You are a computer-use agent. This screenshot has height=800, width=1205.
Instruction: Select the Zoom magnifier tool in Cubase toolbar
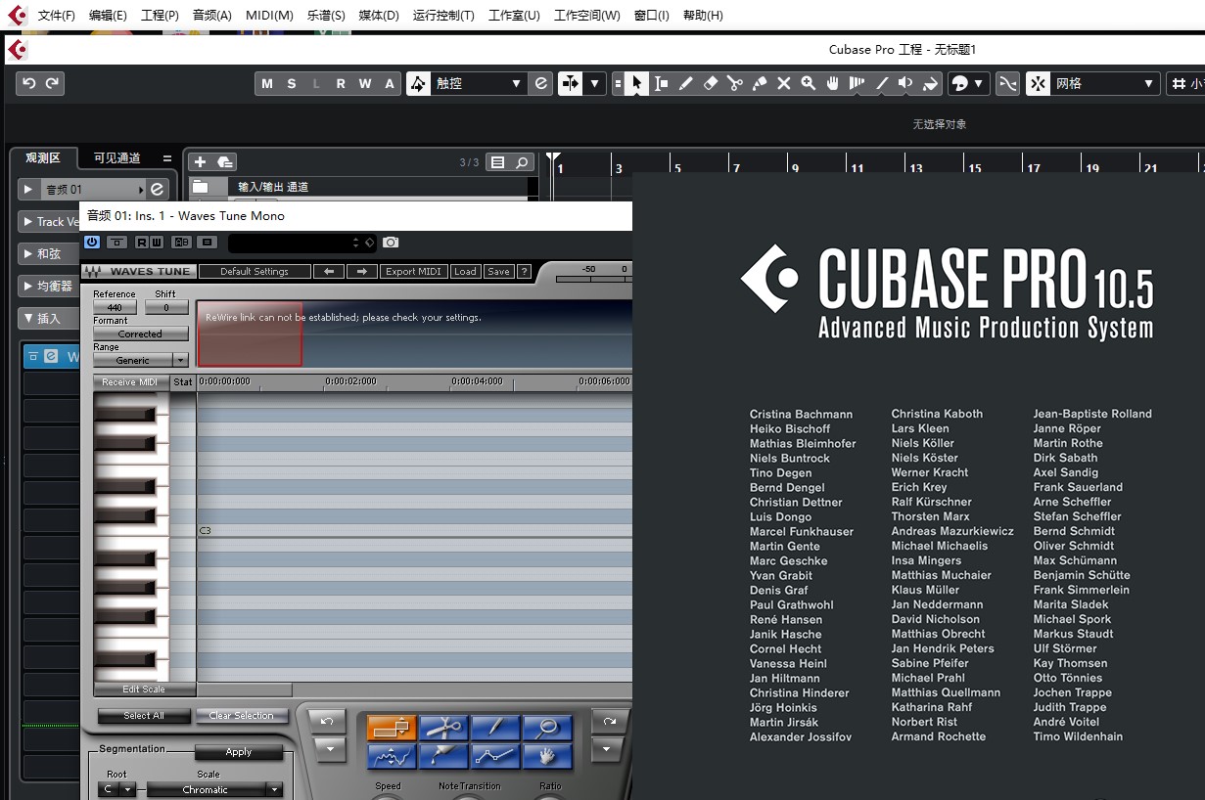tap(809, 84)
